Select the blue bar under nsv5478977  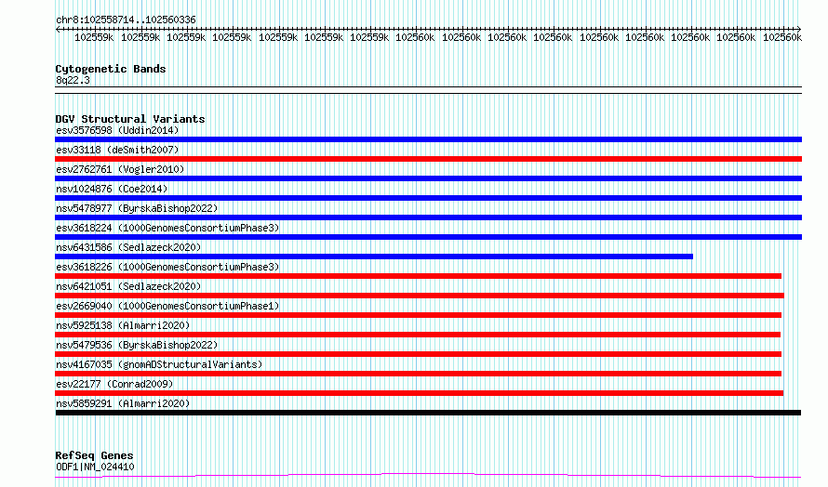[428, 217]
